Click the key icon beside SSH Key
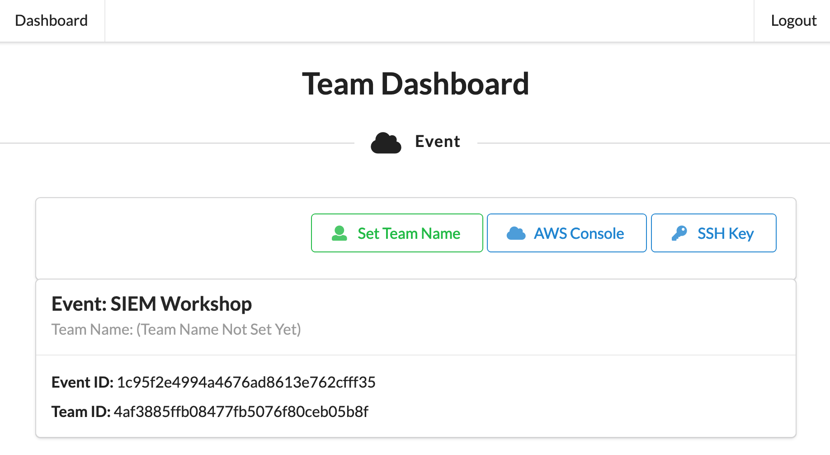Viewport: 830px width, 455px height. point(679,233)
